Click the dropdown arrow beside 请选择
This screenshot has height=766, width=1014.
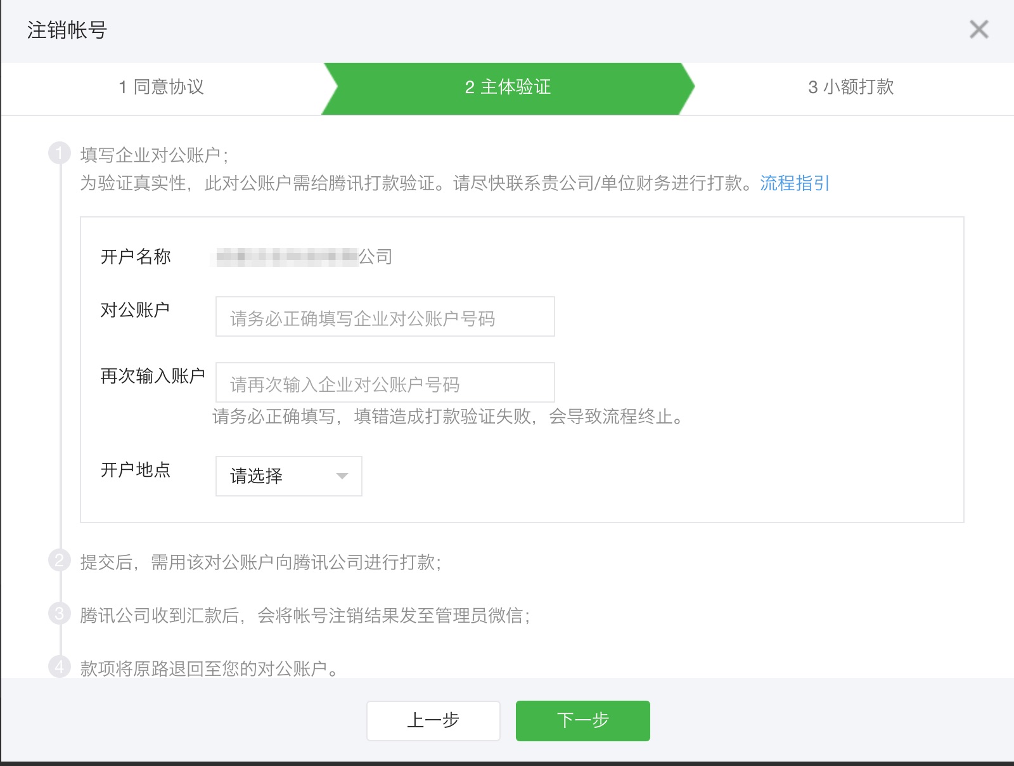342,476
